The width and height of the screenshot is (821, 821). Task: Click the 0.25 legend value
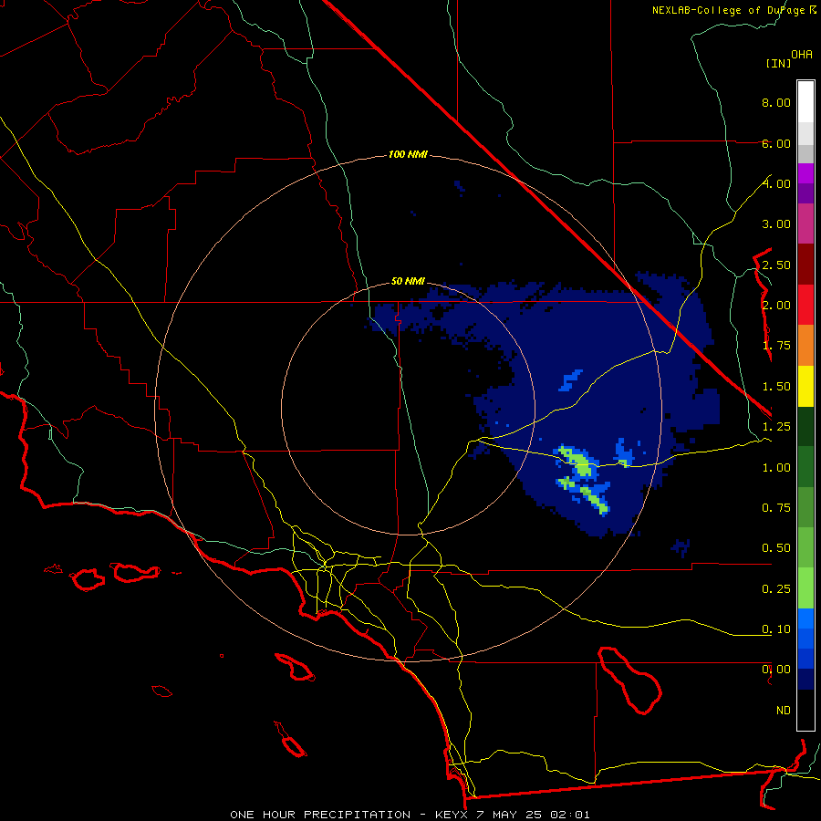pos(776,589)
